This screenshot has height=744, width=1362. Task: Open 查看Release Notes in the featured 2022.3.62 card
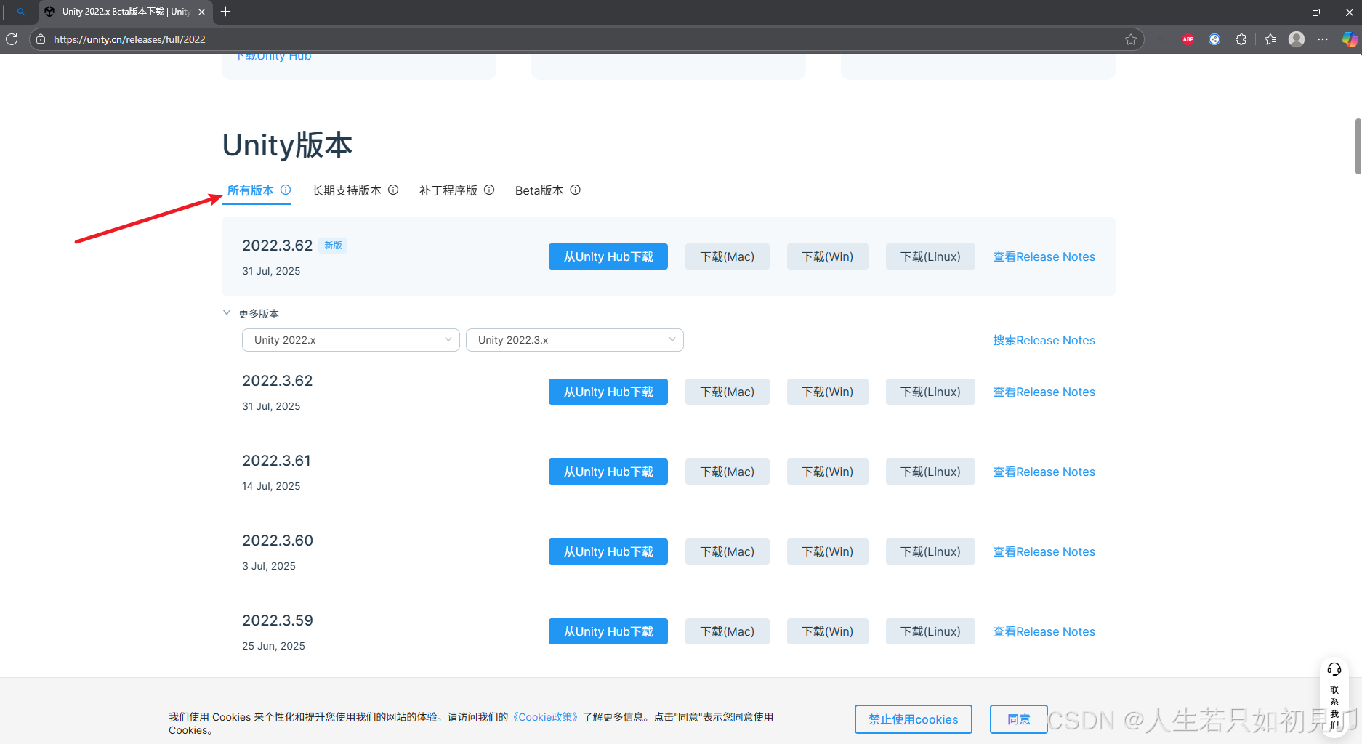1044,256
